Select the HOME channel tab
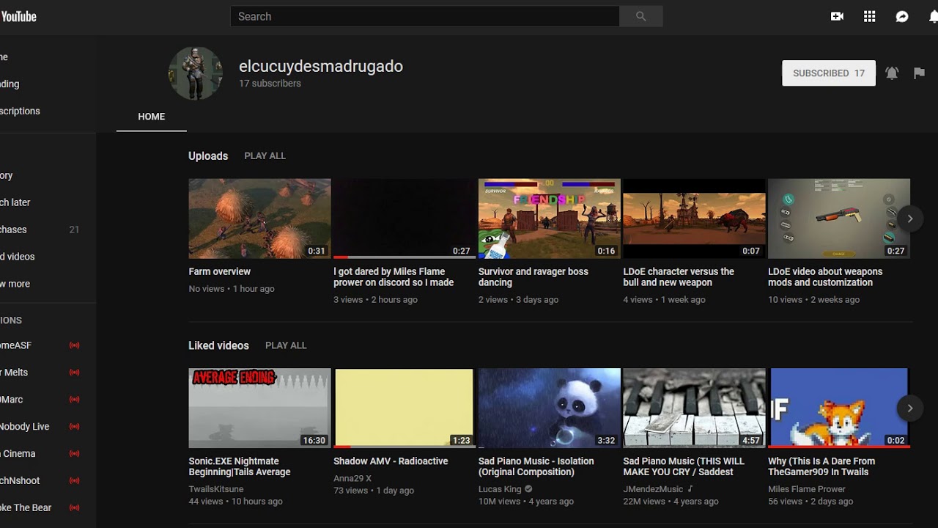 tap(152, 117)
